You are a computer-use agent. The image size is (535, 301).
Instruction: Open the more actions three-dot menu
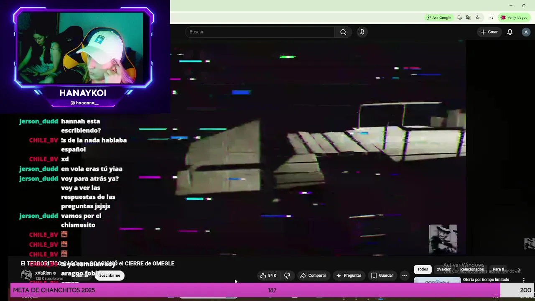(404, 275)
